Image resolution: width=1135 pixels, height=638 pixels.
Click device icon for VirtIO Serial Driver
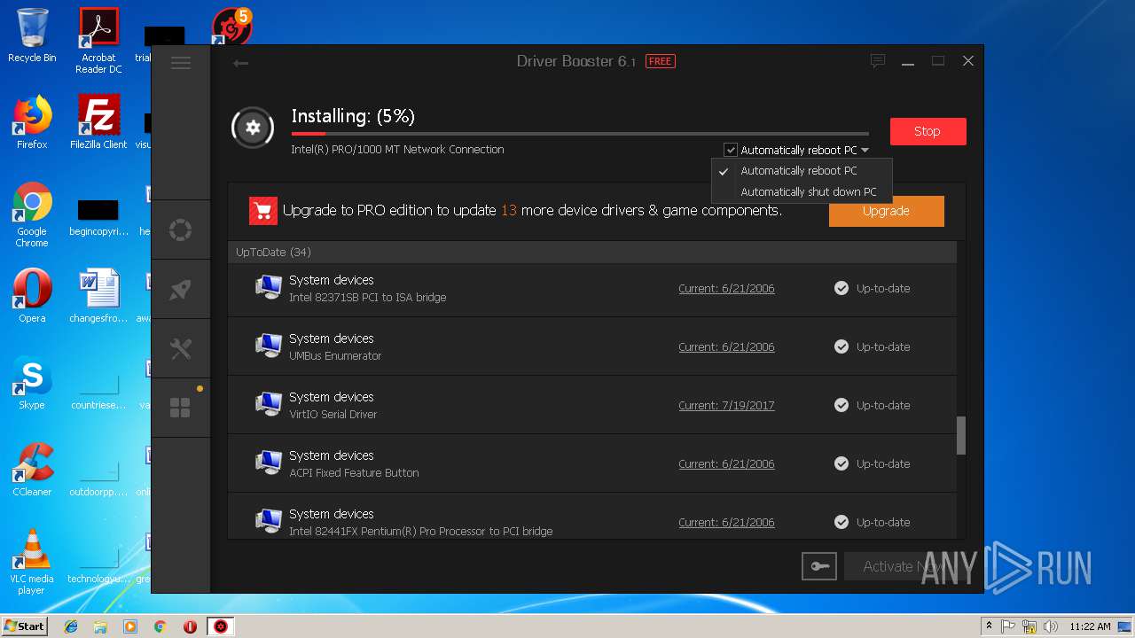[269, 404]
